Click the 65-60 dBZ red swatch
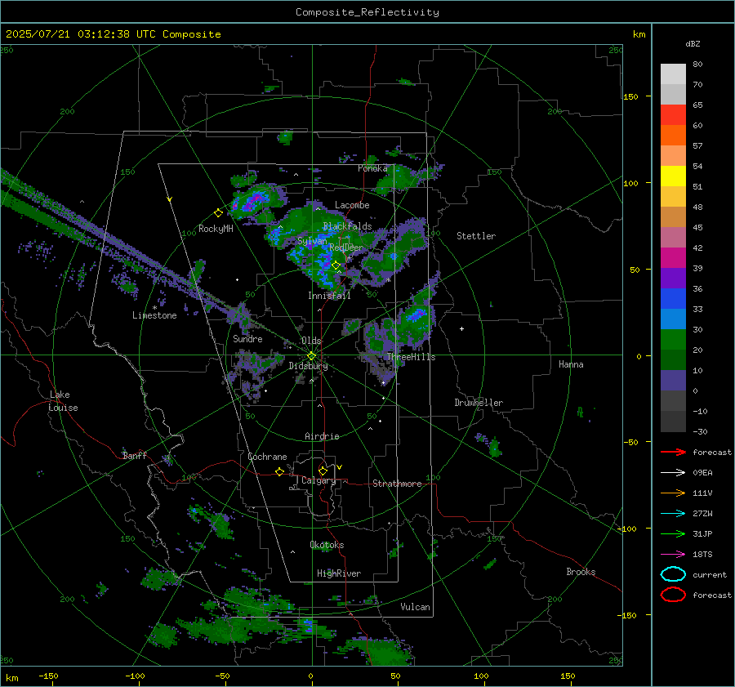The height and width of the screenshot is (687, 735). tap(673, 115)
